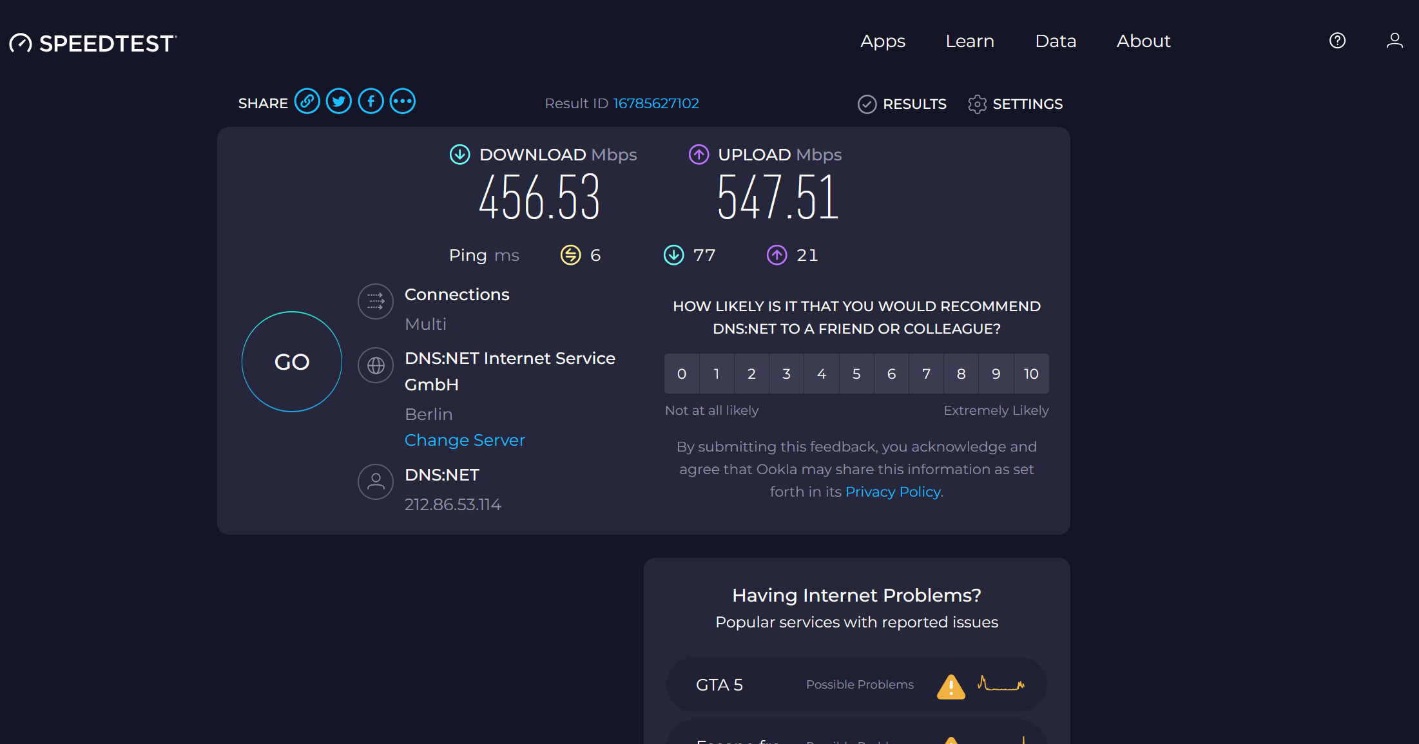Screen dimensions: 1419x744
Task: Rate recommendation score 10
Action: [x=1031, y=374]
